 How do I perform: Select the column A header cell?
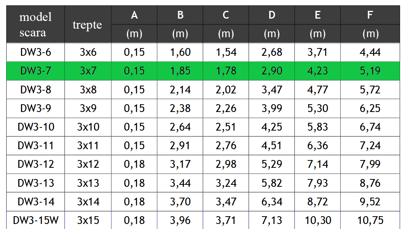coord(134,15)
